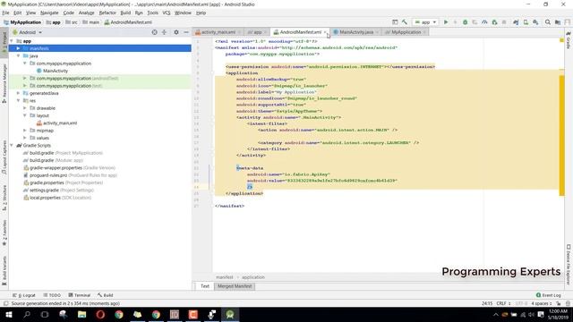Open Event Log
The width and height of the screenshot is (573, 322).
(548, 295)
